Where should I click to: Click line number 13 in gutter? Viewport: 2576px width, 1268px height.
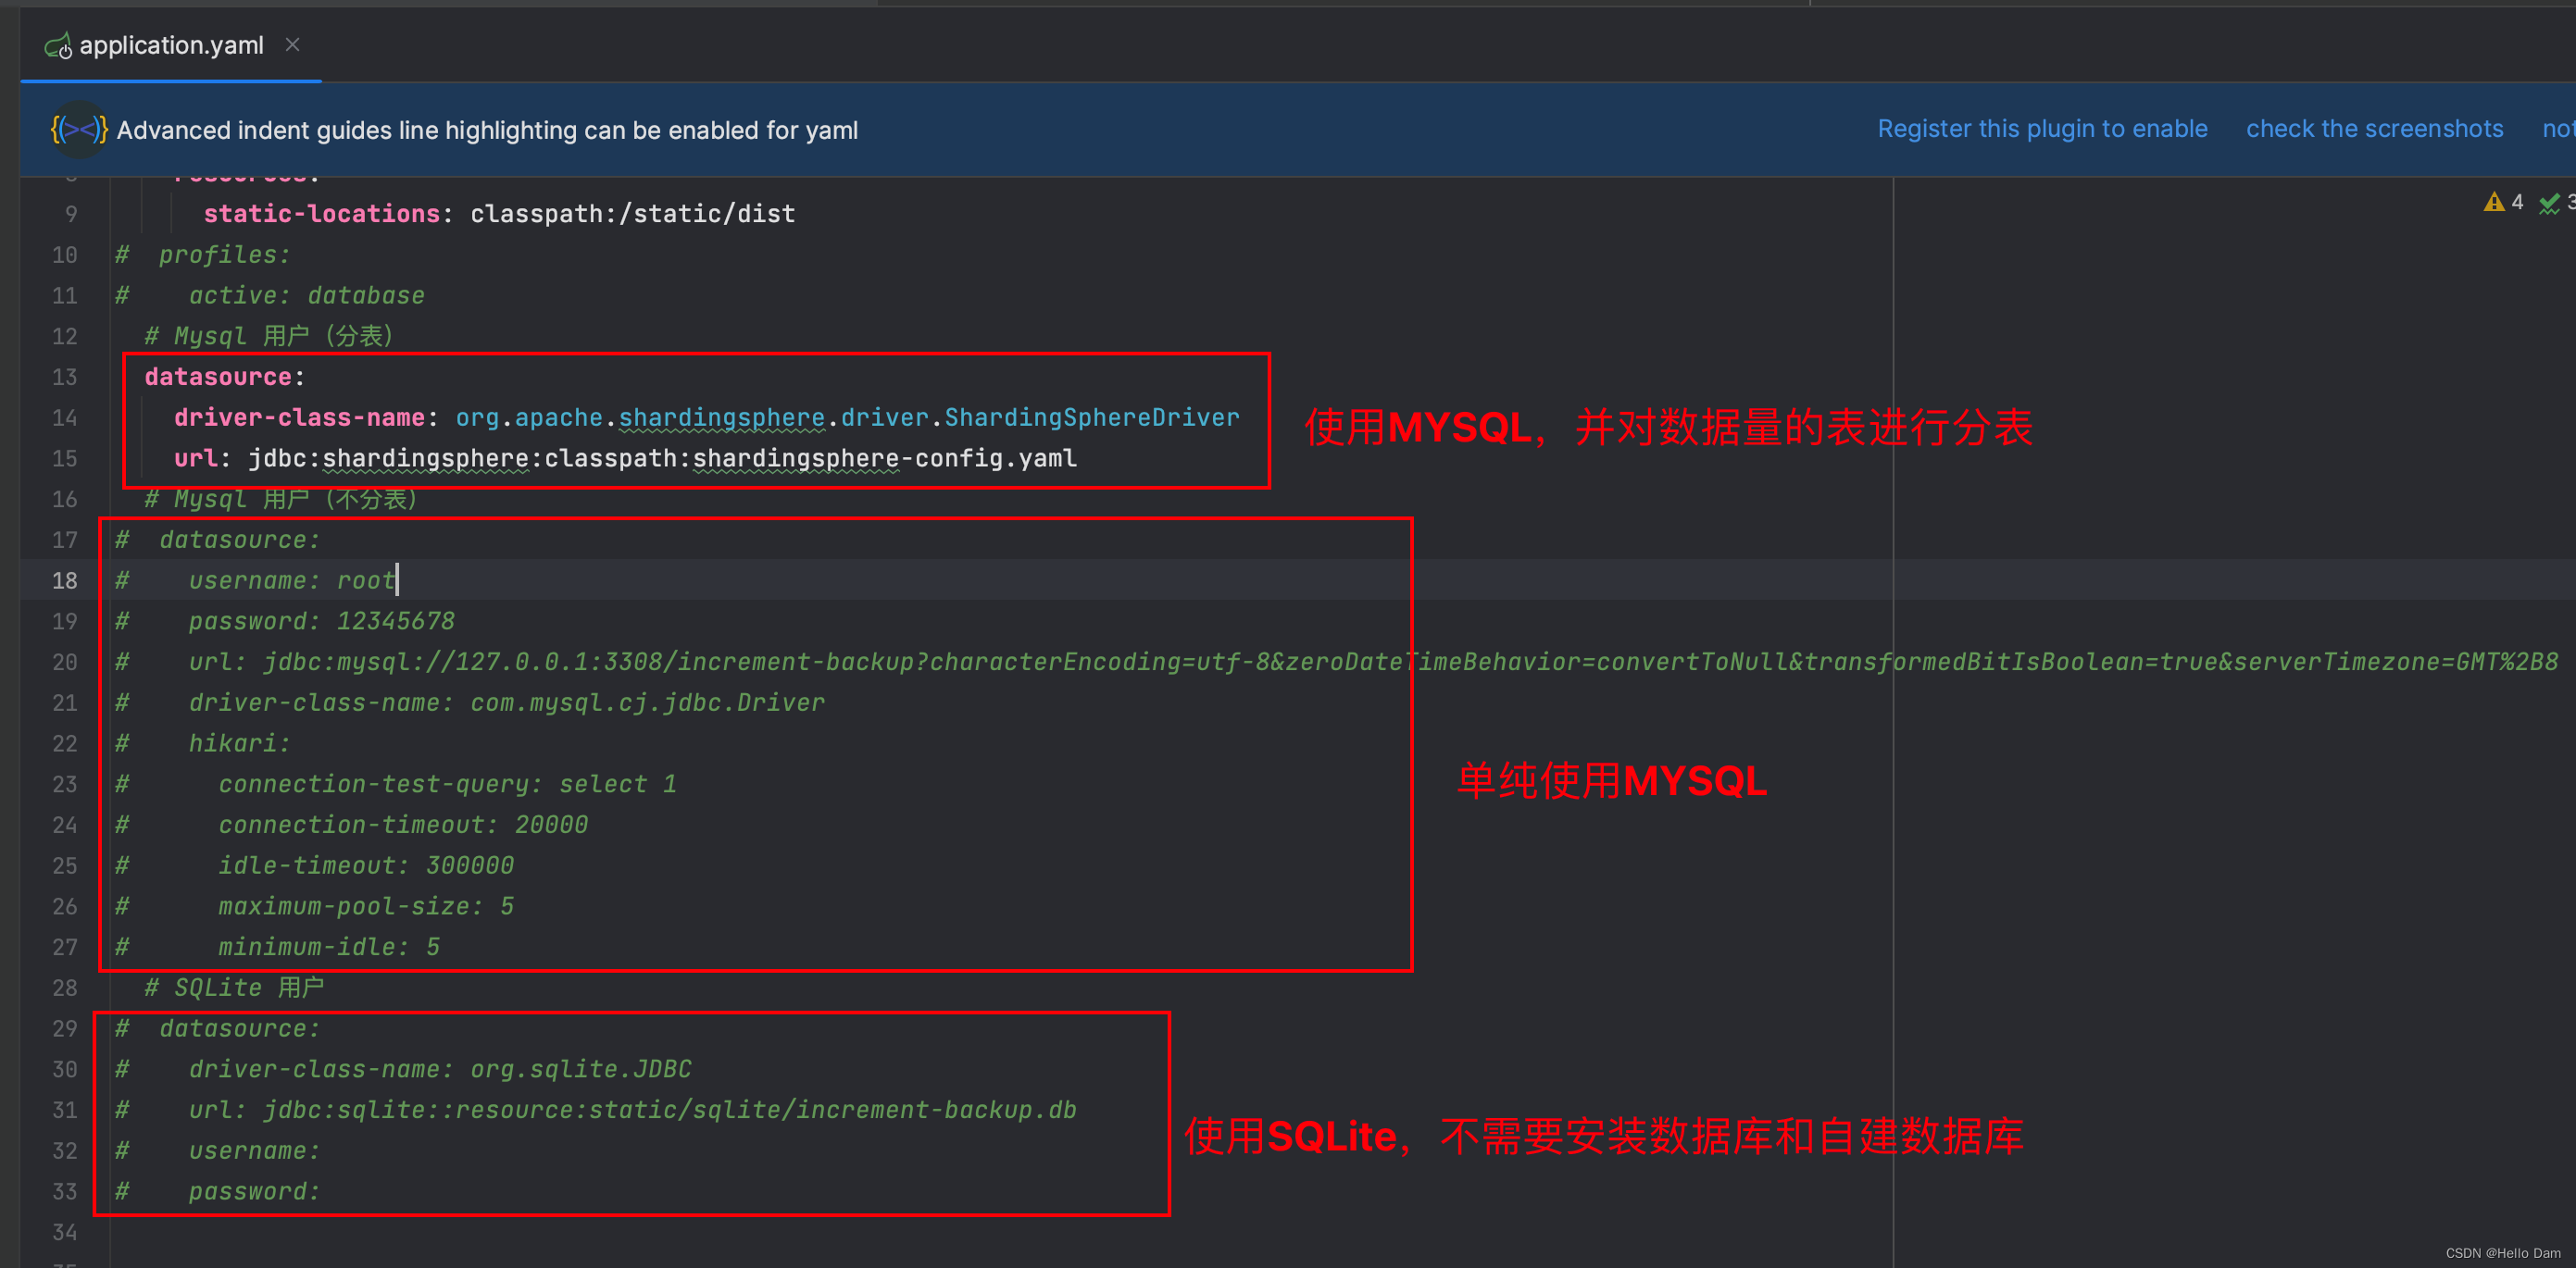pos(64,377)
